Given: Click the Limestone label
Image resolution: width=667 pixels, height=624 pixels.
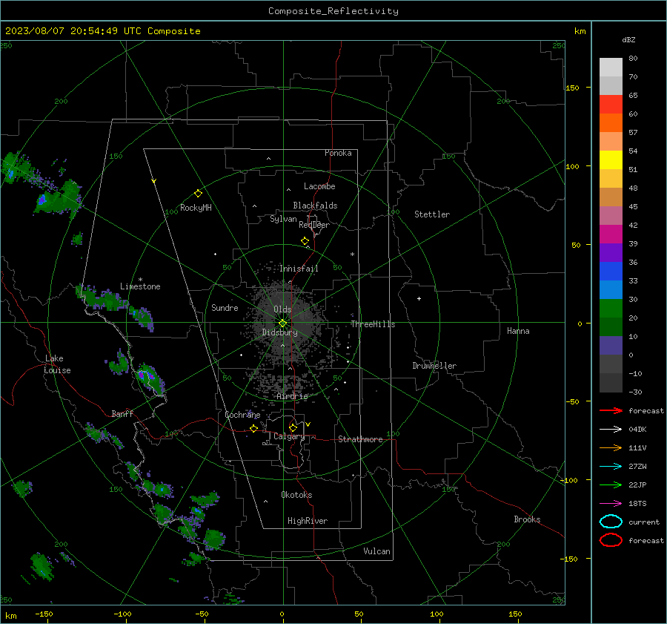Looking at the screenshot, I should tap(140, 286).
